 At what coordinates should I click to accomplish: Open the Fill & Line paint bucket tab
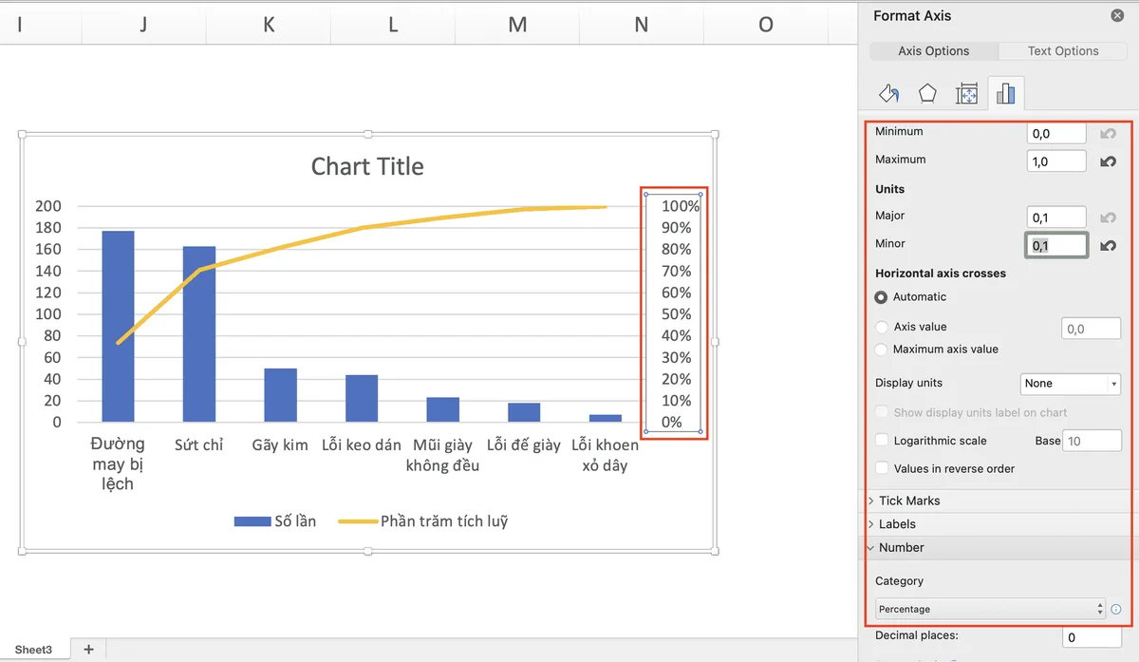[x=889, y=93]
